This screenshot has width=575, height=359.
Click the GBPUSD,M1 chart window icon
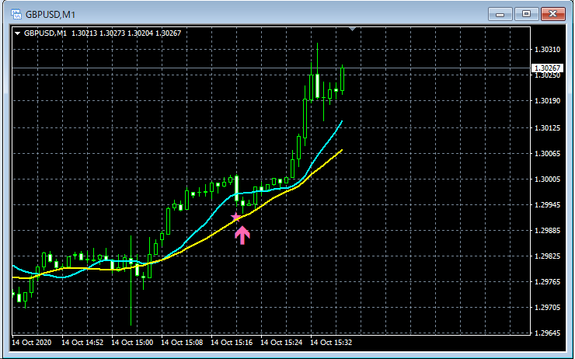click(16, 14)
